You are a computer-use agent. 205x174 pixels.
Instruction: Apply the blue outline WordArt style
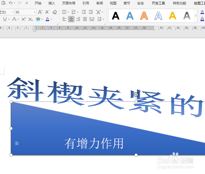click(158, 16)
